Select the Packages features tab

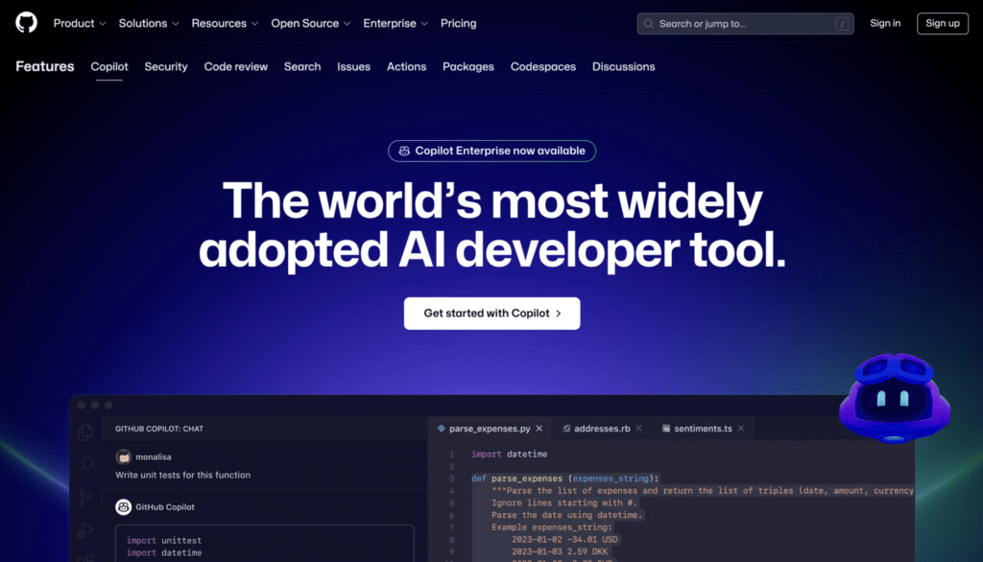(x=468, y=66)
